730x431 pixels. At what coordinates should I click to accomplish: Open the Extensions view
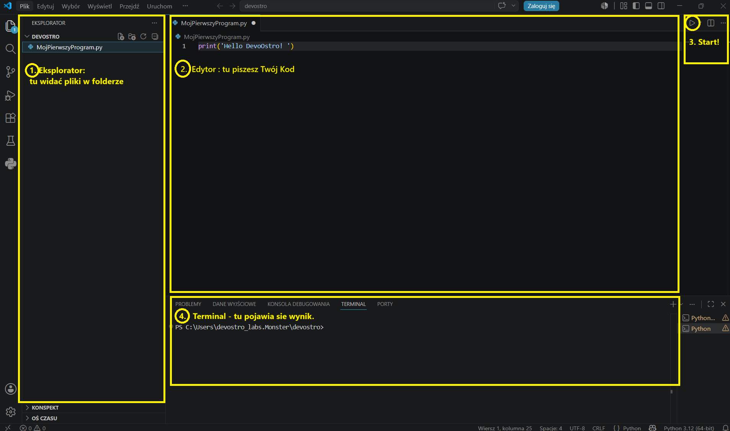(x=11, y=118)
